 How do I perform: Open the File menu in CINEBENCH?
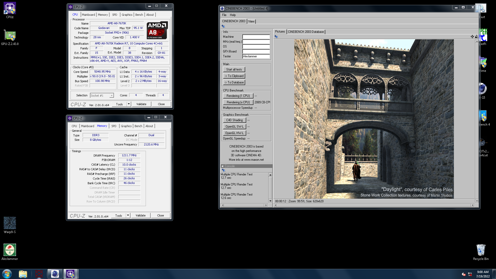pos(224,15)
